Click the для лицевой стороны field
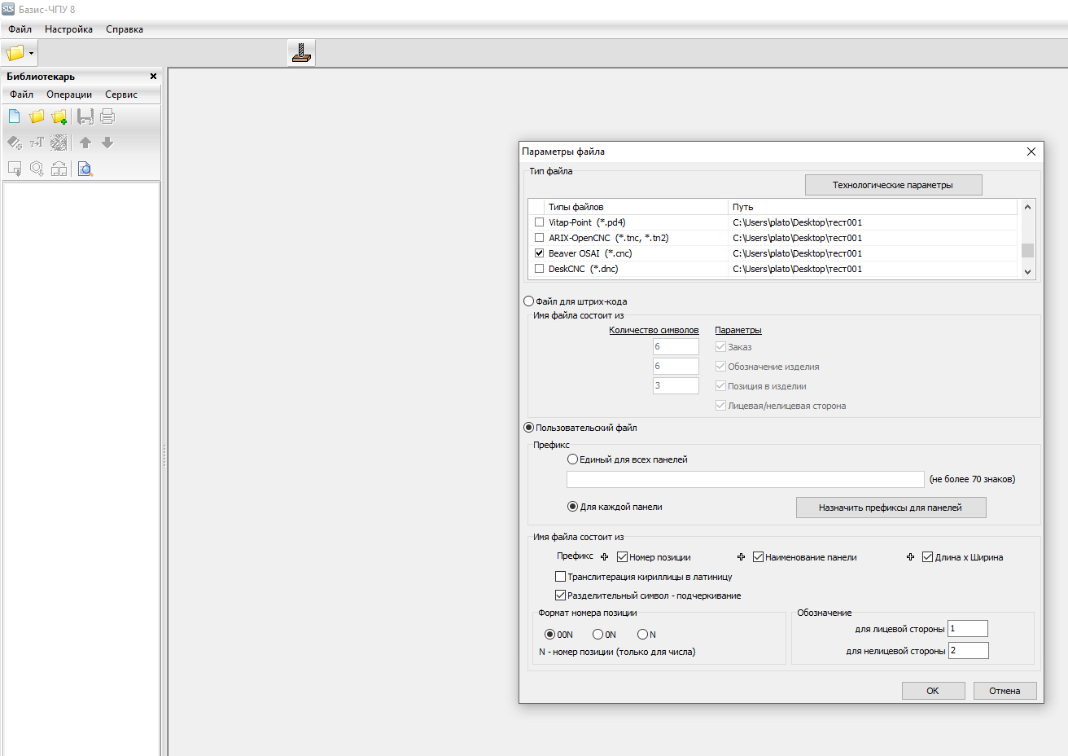1068x756 pixels. [x=968, y=629]
